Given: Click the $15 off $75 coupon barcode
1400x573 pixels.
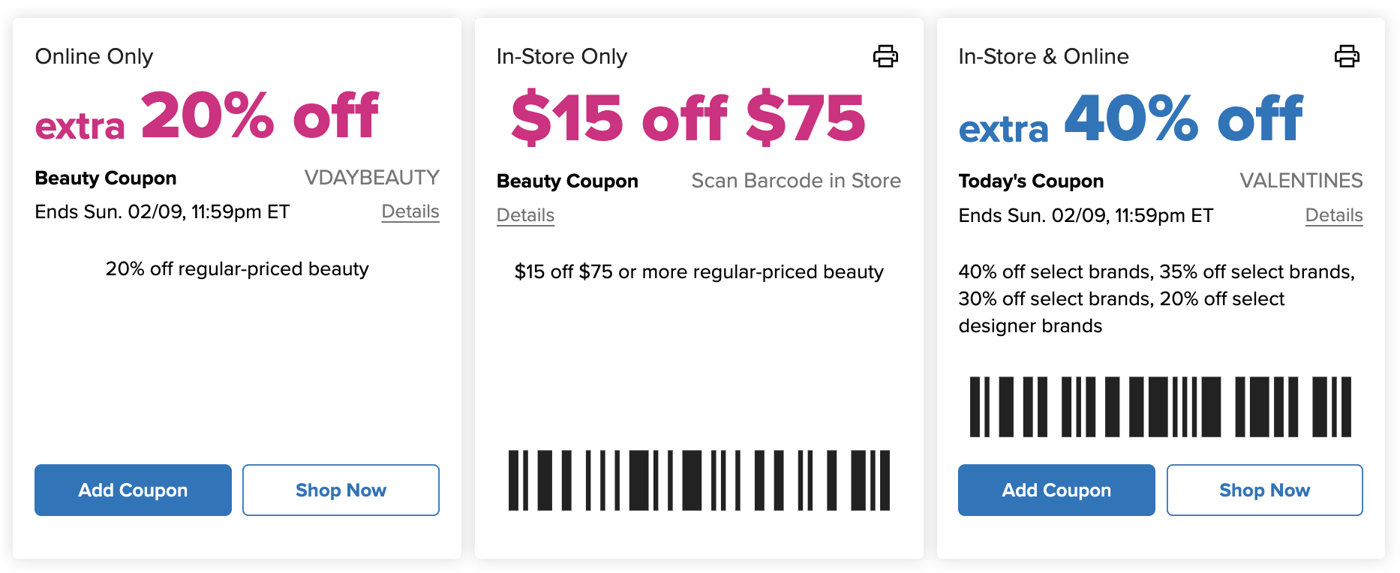Looking at the screenshot, I should click(x=699, y=480).
